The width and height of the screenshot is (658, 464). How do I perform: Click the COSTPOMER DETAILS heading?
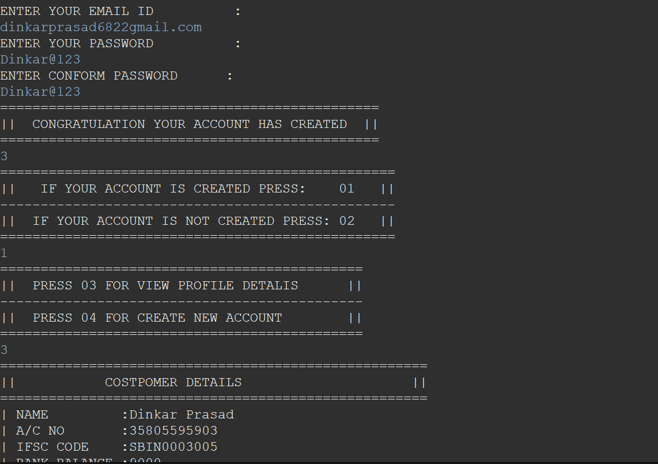click(x=173, y=383)
